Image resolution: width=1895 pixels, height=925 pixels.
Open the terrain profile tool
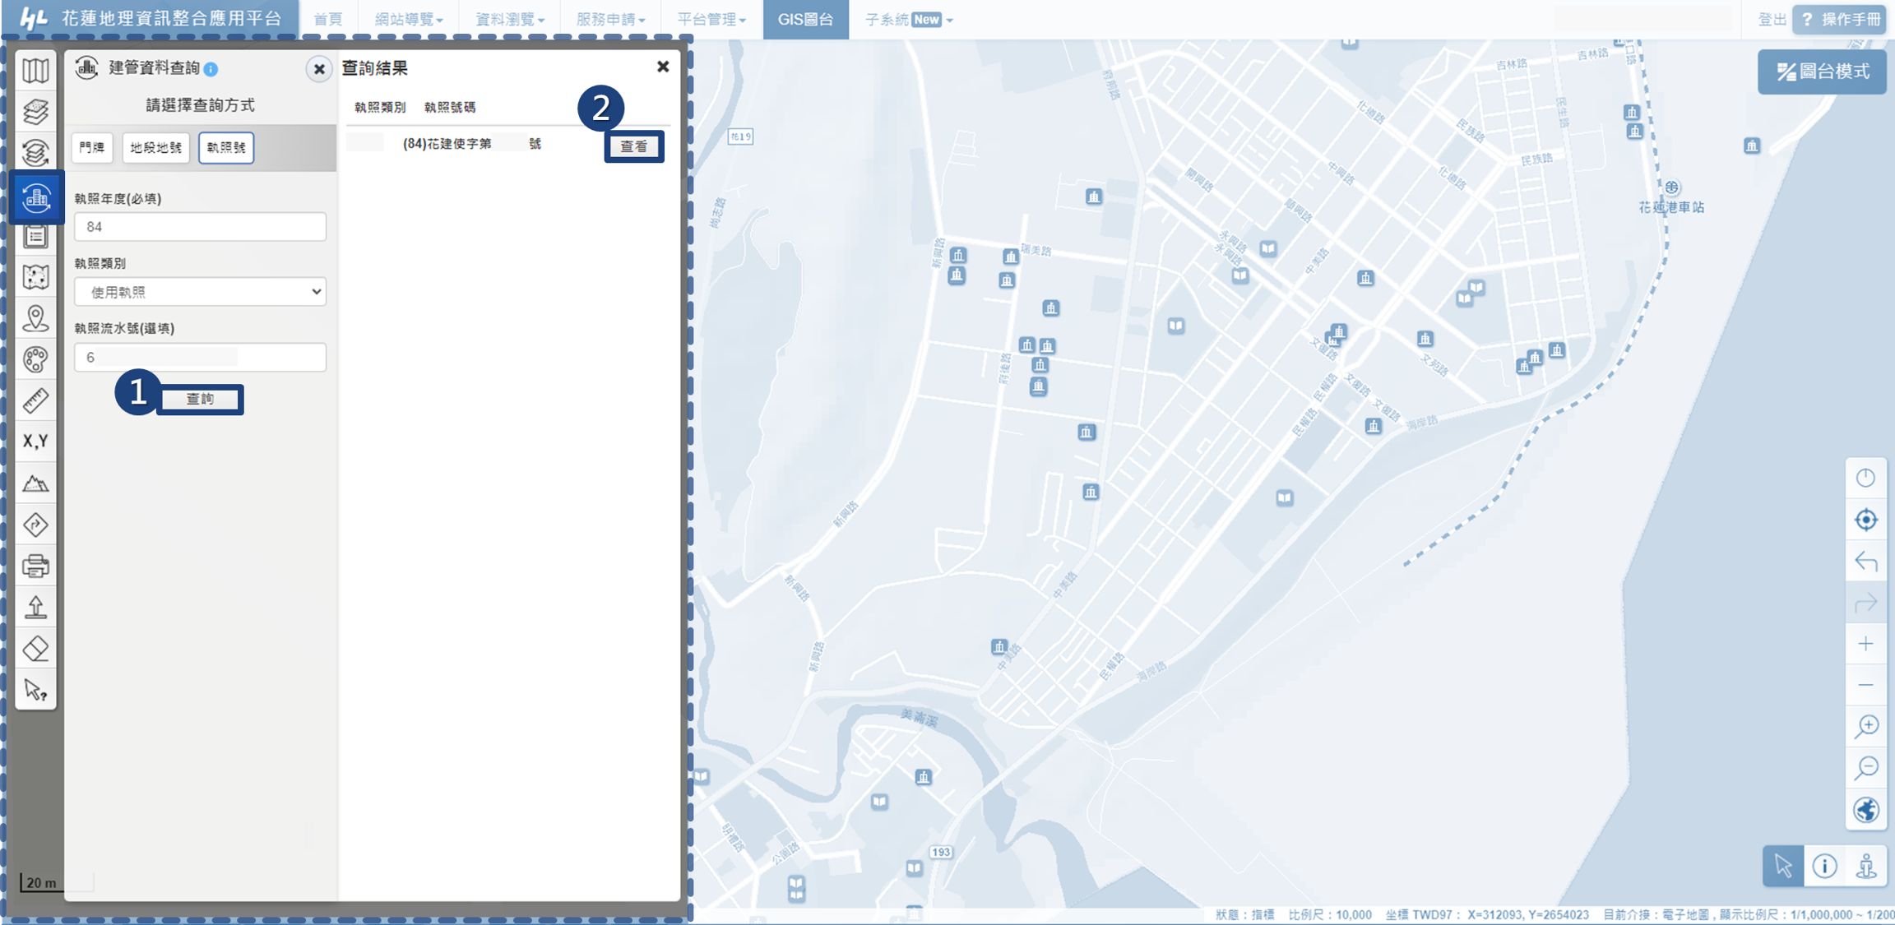(x=35, y=483)
